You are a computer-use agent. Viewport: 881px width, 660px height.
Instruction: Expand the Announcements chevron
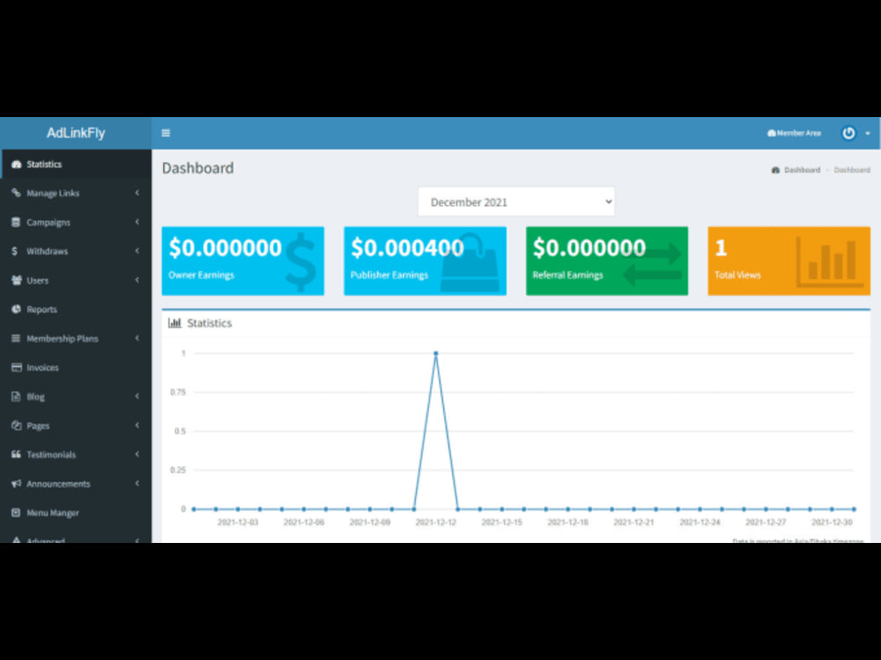tap(137, 484)
